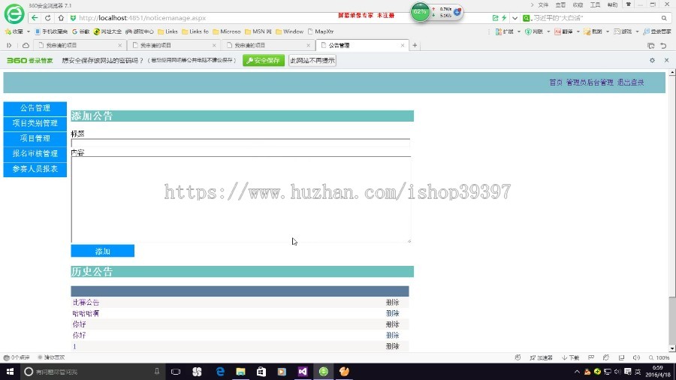Expand the 截图 screenshot dropdown arrow
Screen dimensions: 676x380
click(x=608, y=32)
